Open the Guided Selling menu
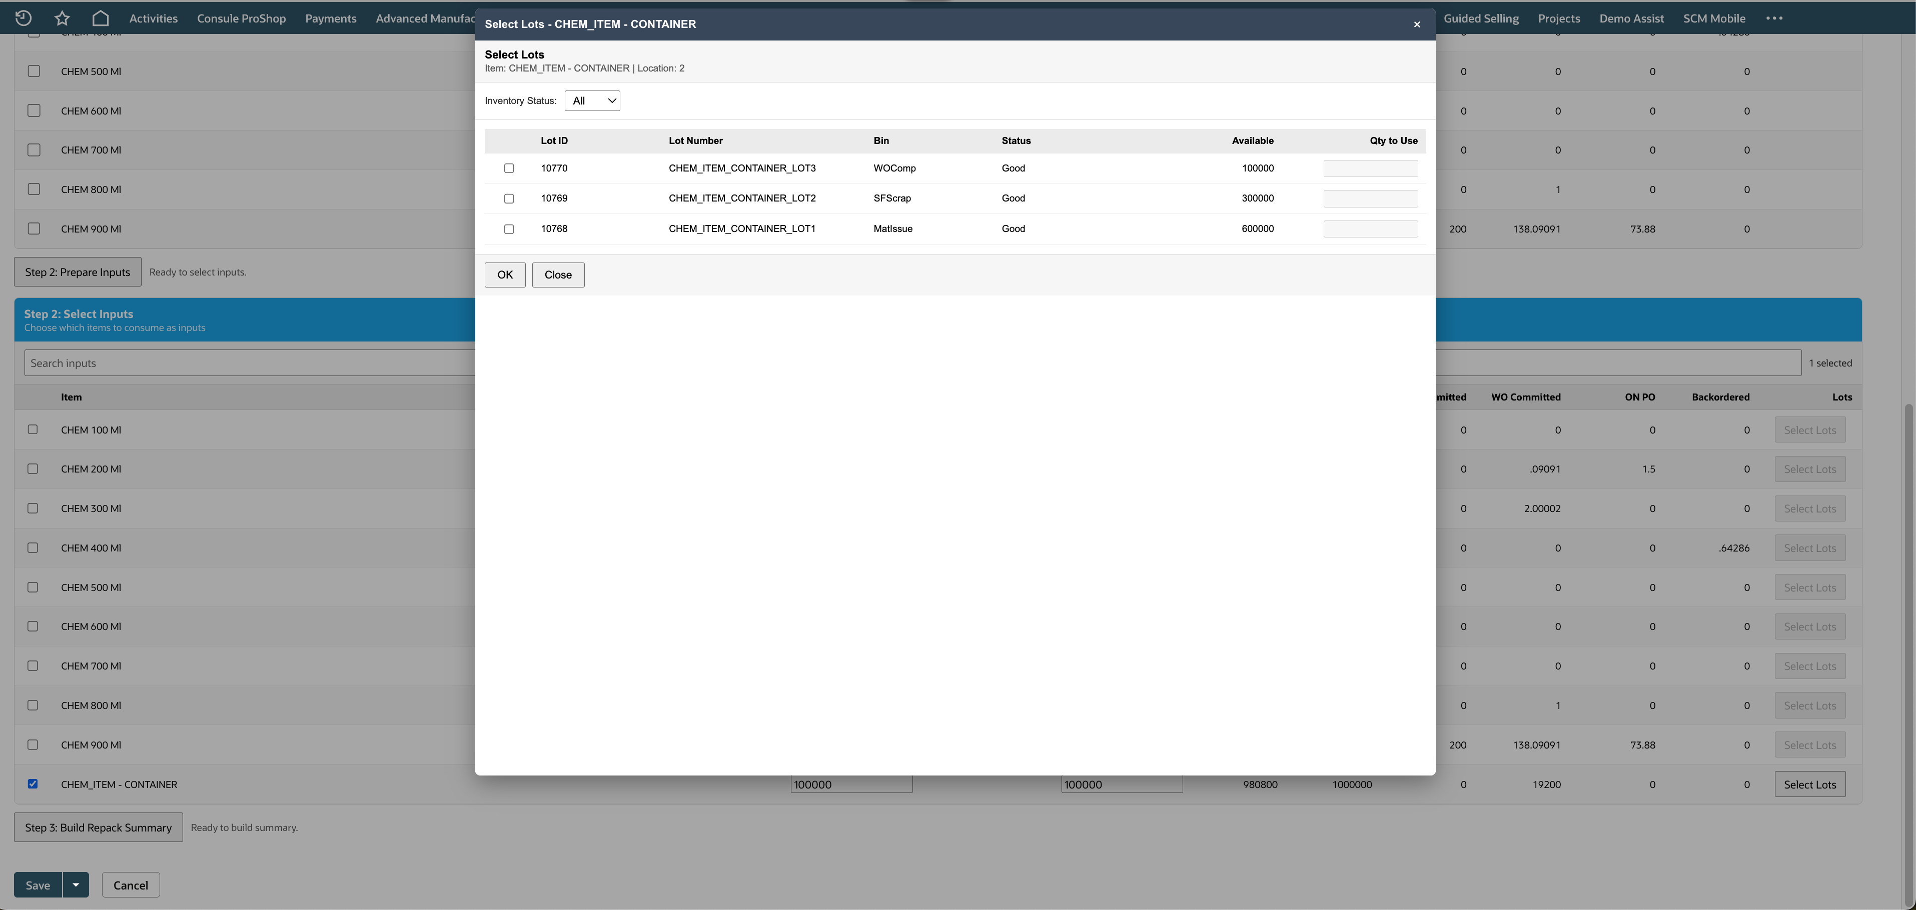 click(1481, 18)
